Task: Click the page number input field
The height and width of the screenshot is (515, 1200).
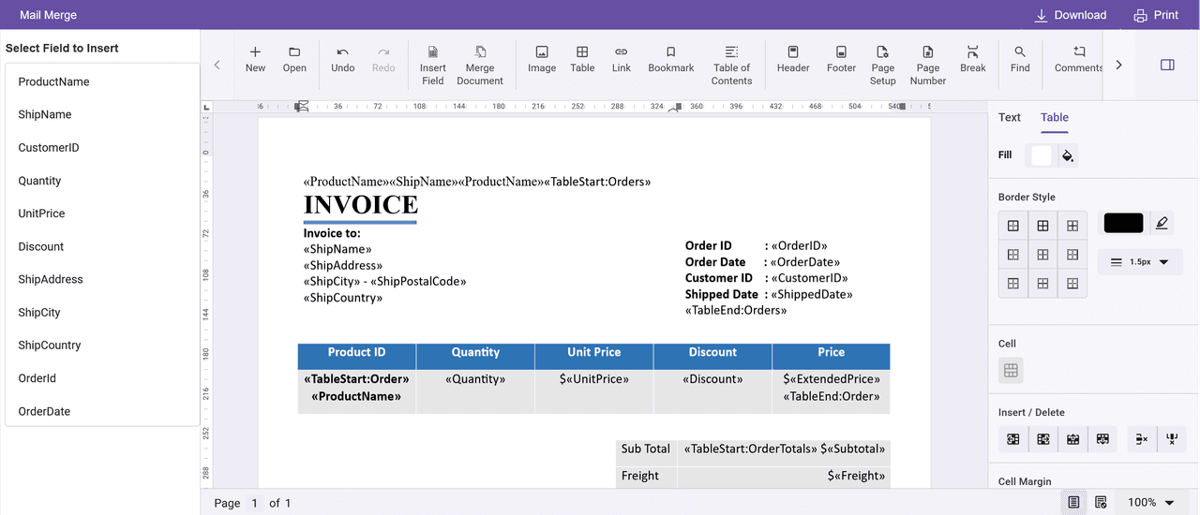Action: pyautogui.click(x=255, y=503)
